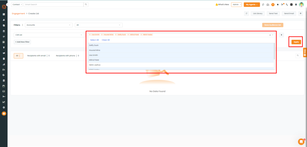Switch to Recipients with phone tab
The width and height of the screenshot is (307, 147).
click(x=67, y=56)
